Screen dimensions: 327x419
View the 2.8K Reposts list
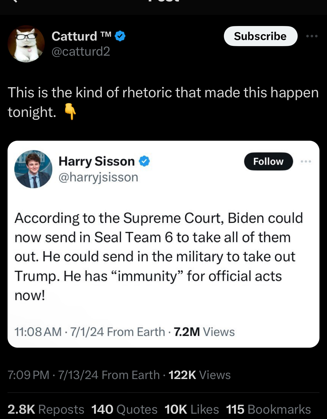46,409
